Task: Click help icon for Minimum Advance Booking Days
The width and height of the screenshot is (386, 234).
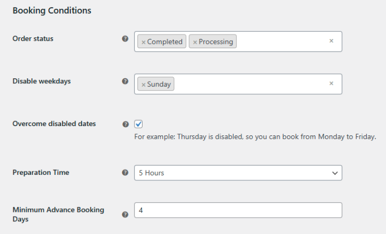Action: pos(125,215)
